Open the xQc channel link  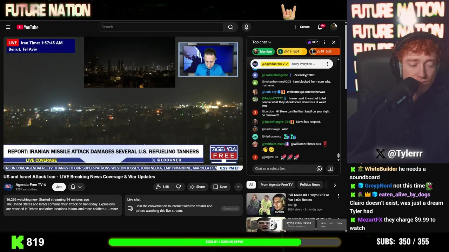[290, 205]
